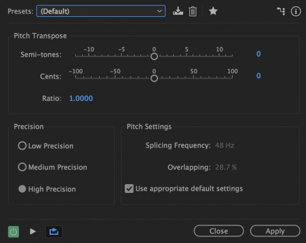Click the Semi-tones slider handle
This screenshot has width=306, height=243.
click(154, 57)
